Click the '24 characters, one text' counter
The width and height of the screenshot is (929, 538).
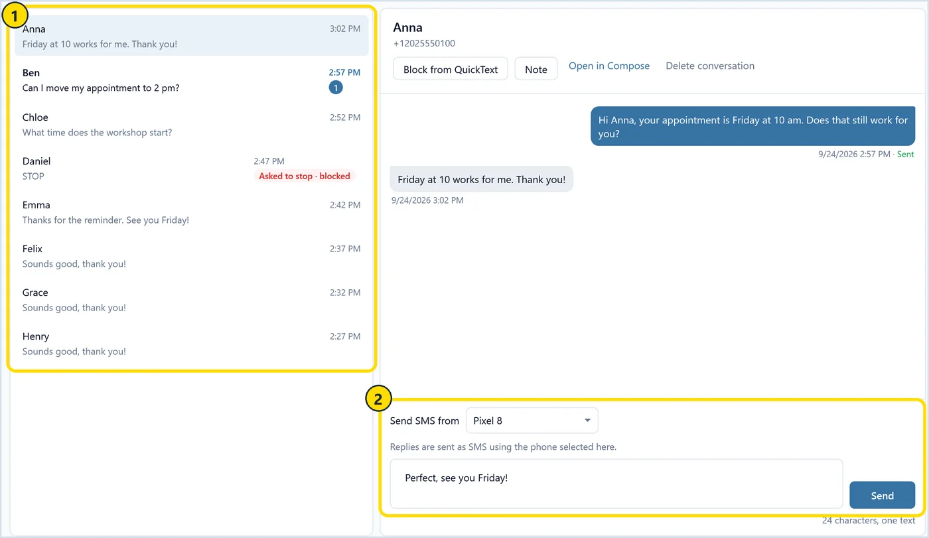[869, 521]
